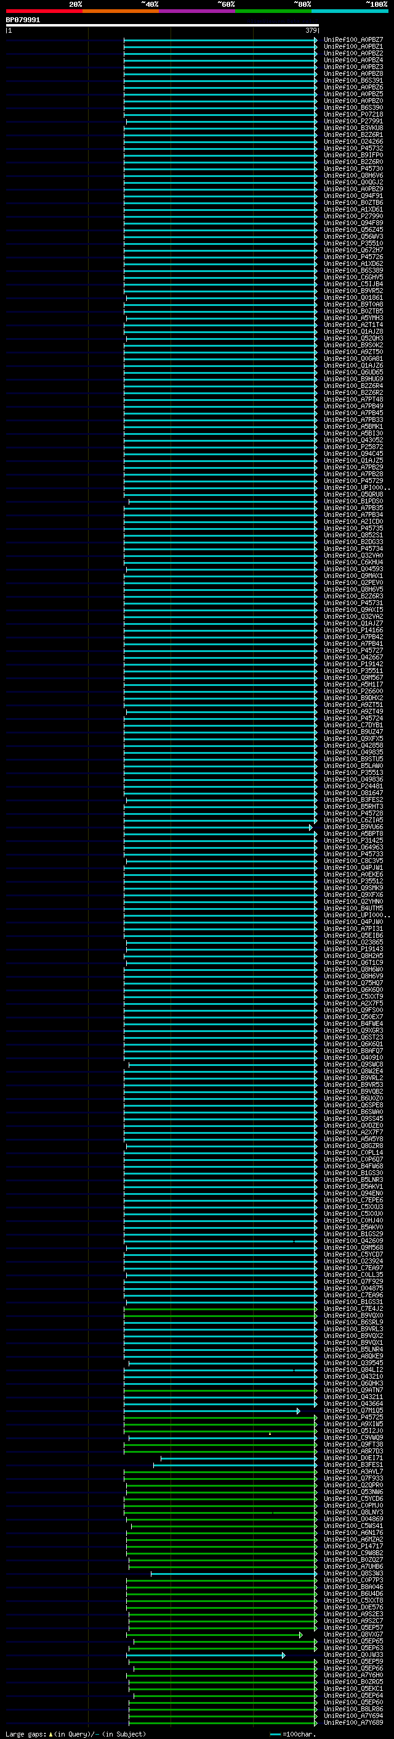The height and width of the screenshot is (1739, 394).
Task: Click the red 20% identity legend segment
Action: coord(44,11)
